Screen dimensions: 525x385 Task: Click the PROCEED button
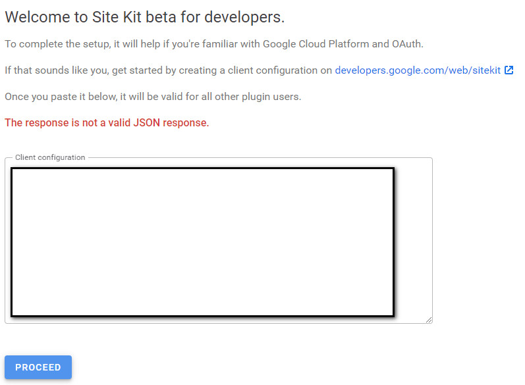pyautogui.click(x=38, y=367)
